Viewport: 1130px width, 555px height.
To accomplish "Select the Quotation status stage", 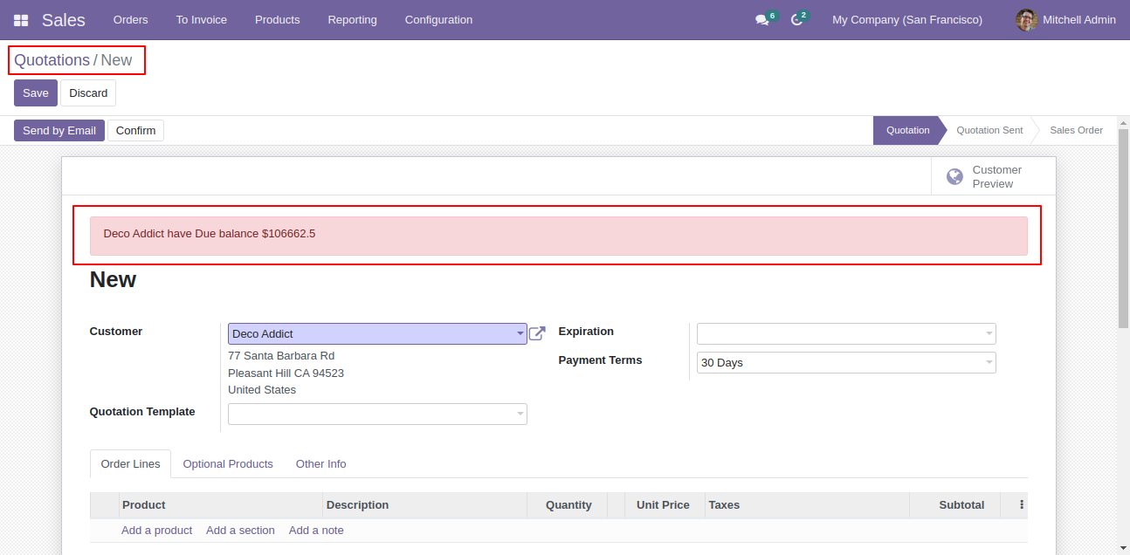I will pyautogui.click(x=908, y=131).
